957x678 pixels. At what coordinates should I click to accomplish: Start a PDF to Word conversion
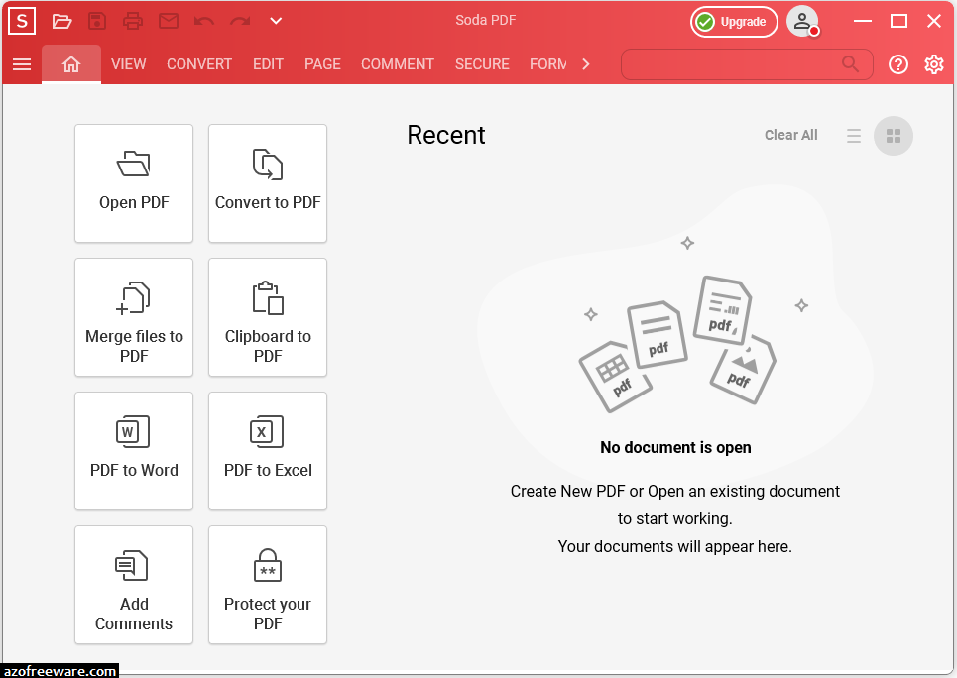133,451
